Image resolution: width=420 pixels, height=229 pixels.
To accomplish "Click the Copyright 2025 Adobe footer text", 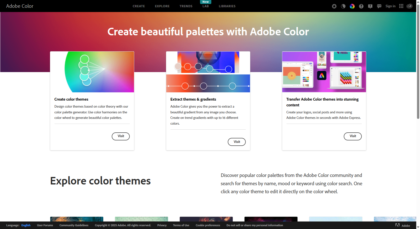I will coord(123,225).
